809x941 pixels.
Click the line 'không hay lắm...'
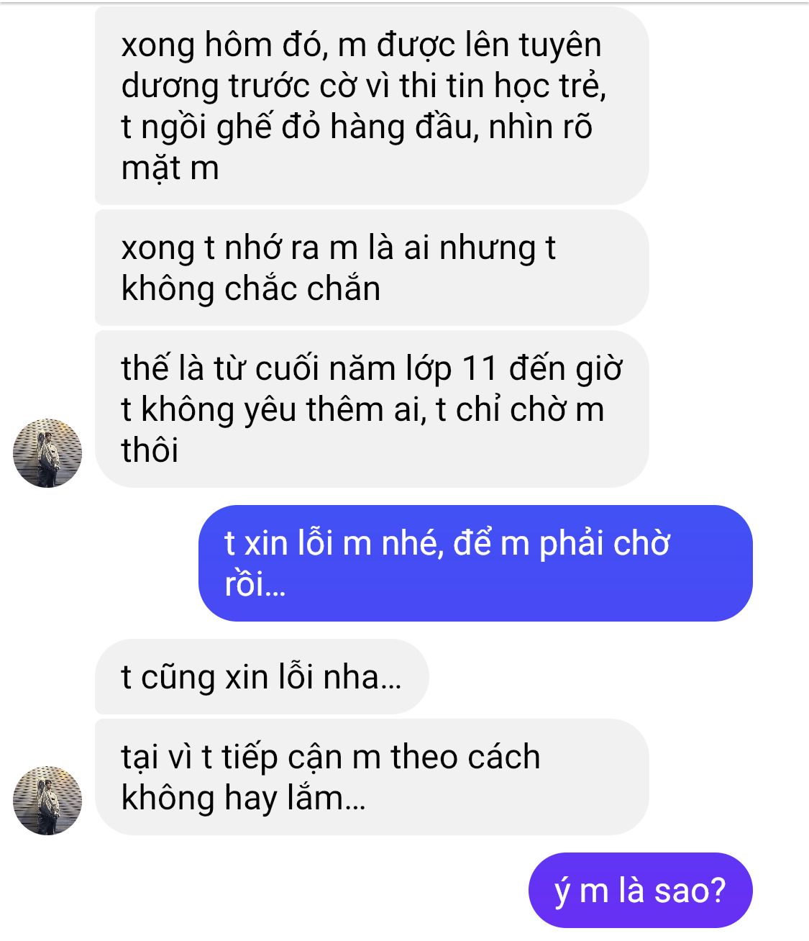click(x=244, y=799)
